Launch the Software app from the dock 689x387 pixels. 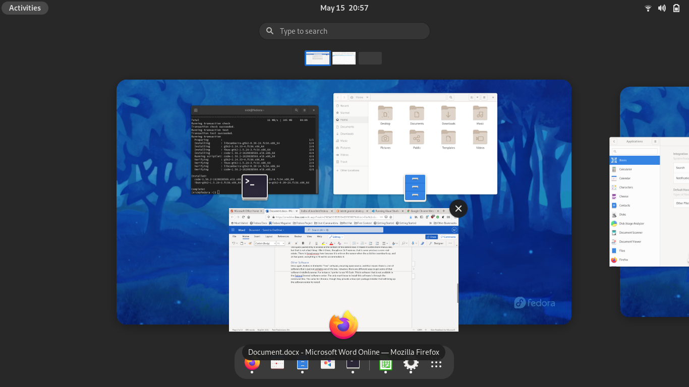(x=328, y=363)
